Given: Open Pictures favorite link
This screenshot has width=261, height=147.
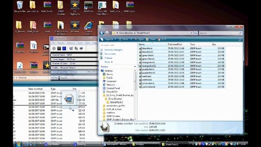Looking at the screenshot, I should pos(108,58).
